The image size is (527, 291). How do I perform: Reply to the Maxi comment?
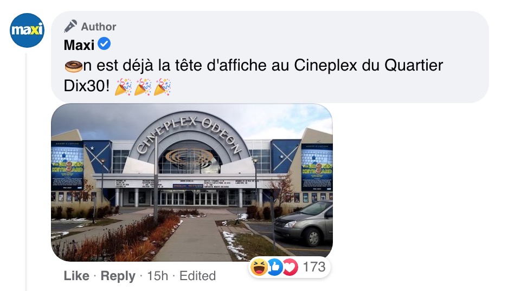click(x=118, y=276)
